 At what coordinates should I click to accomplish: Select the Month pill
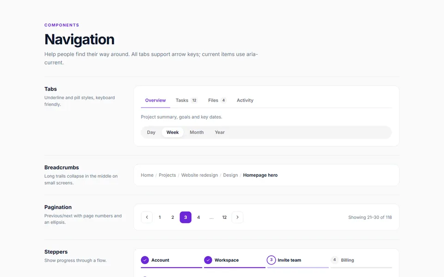[197, 132]
